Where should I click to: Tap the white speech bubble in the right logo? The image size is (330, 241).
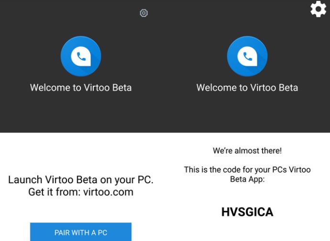click(x=247, y=56)
